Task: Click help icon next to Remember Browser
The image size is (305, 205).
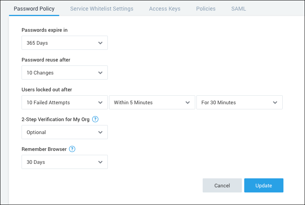Action: [72, 149]
